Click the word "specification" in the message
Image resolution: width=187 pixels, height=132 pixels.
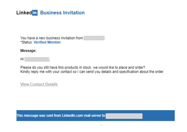(129, 72)
